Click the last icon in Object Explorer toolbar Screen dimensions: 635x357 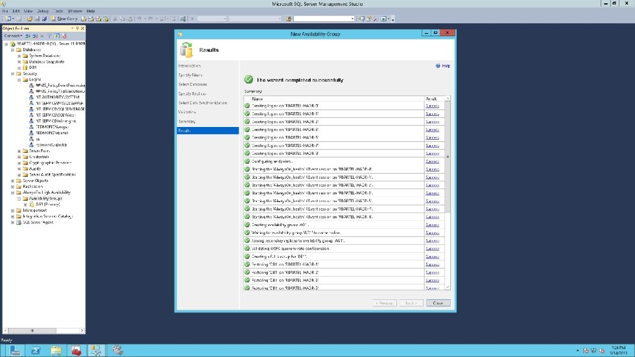[x=64, y=36]
